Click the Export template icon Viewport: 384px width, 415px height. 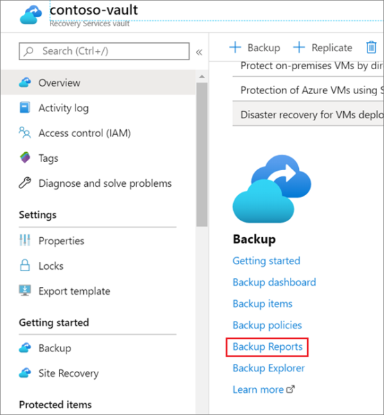(25, 290)
